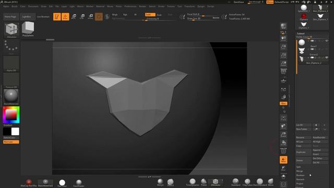Viewport: 334px width, 188px height.
Task: Select the PolySphere tool thumbnail
Action: point(28,29)
